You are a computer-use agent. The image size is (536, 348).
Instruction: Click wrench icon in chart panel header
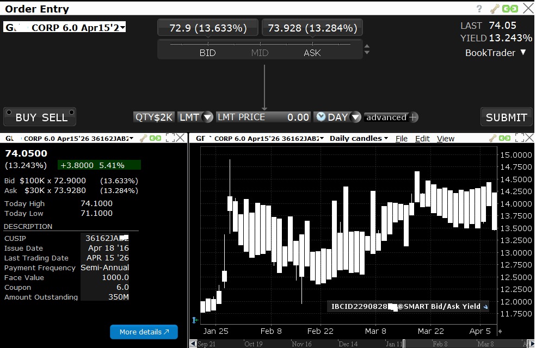coord(493,138)
